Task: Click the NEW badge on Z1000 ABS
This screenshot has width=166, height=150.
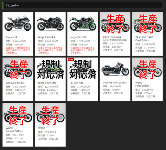Action: [71, 59]
